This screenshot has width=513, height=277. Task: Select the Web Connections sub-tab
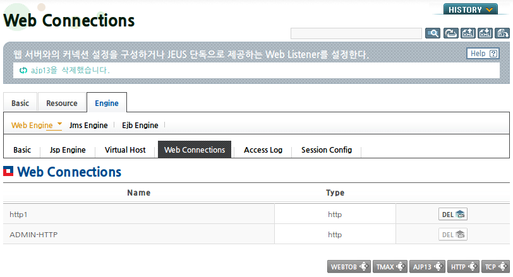195,150
